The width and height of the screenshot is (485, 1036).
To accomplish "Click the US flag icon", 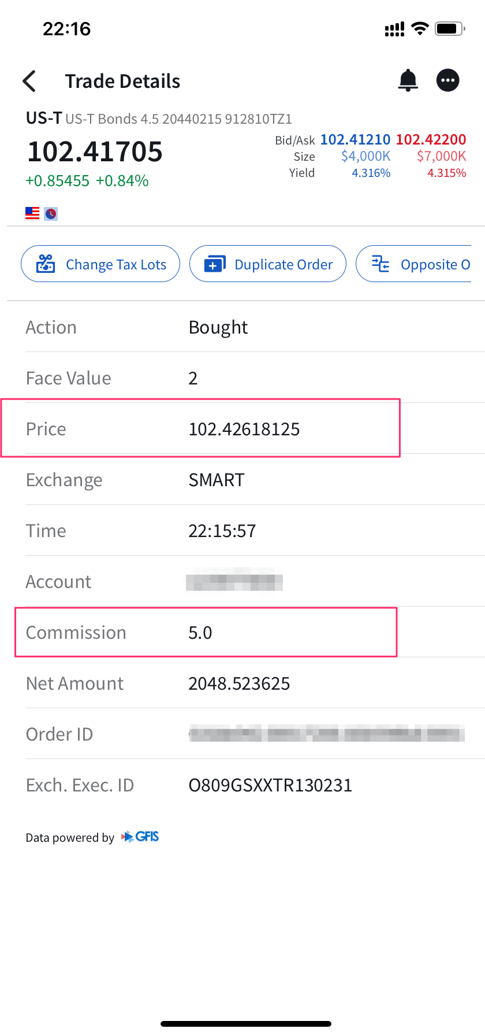I will pos(32,213).
